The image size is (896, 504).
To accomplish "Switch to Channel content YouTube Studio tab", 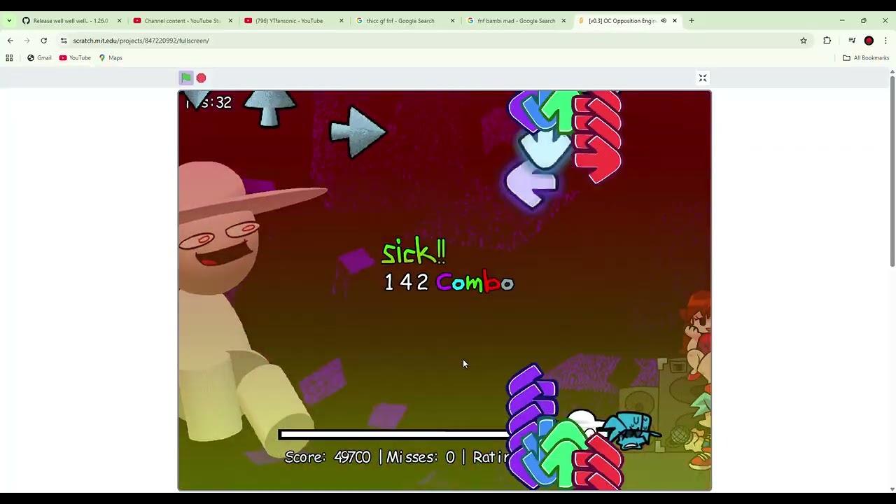I will 182,21.
